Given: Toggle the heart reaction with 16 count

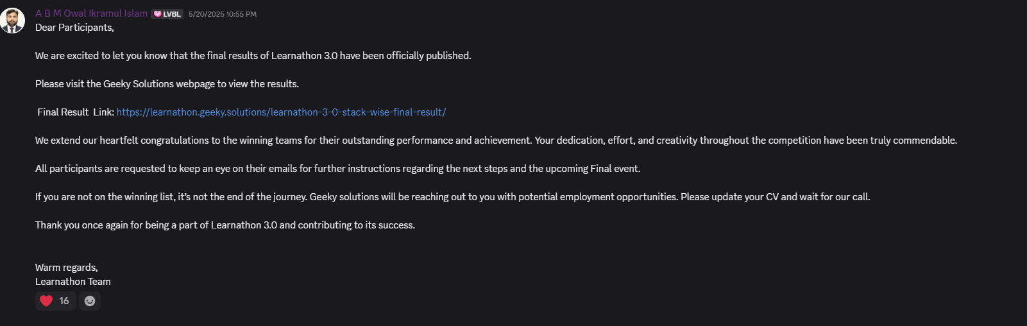Looking at the screenshot, I should coord(55,301).
